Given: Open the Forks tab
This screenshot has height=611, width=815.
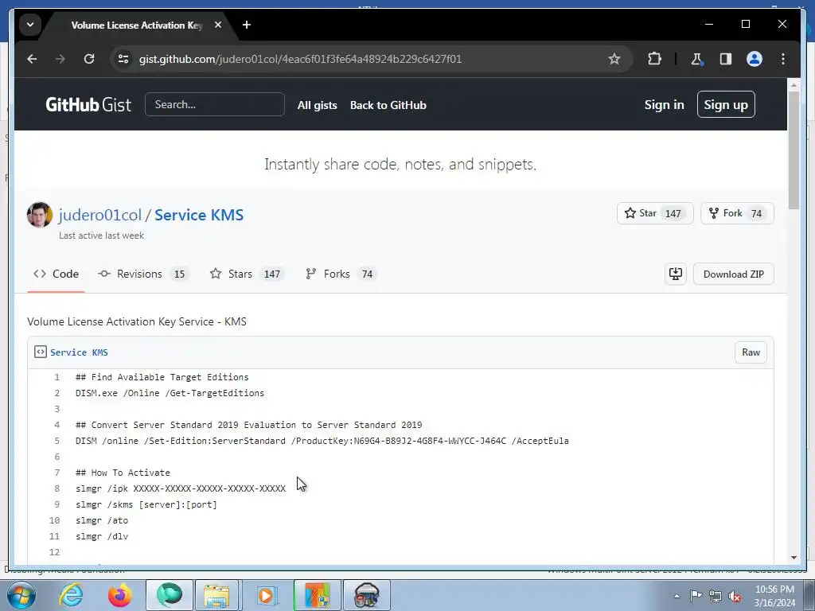Looking at the screenshot, I should pyautogui.click(x=341, y=274).
